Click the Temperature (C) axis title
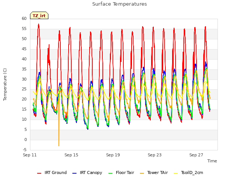Viewport: 240px width, 180px height. pos(5,84)
